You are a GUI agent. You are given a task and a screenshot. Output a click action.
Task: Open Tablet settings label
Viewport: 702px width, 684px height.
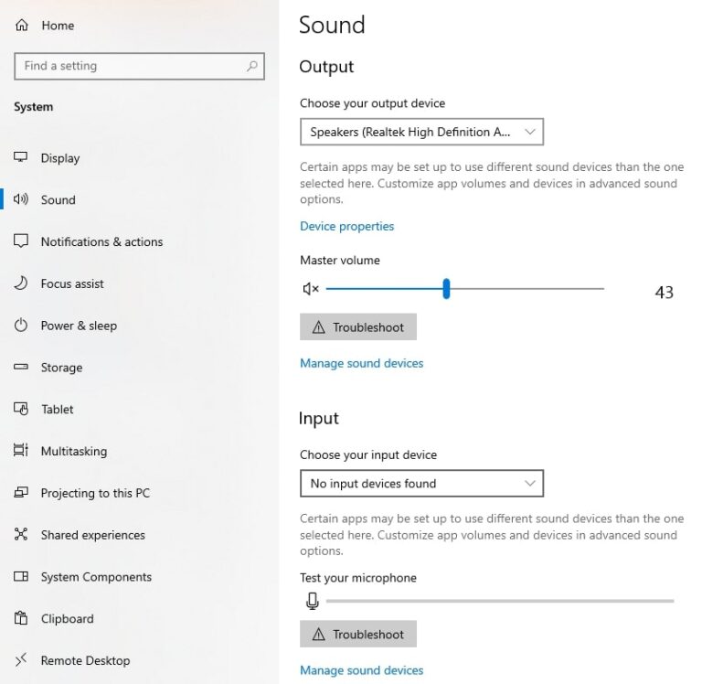[58, 410]
